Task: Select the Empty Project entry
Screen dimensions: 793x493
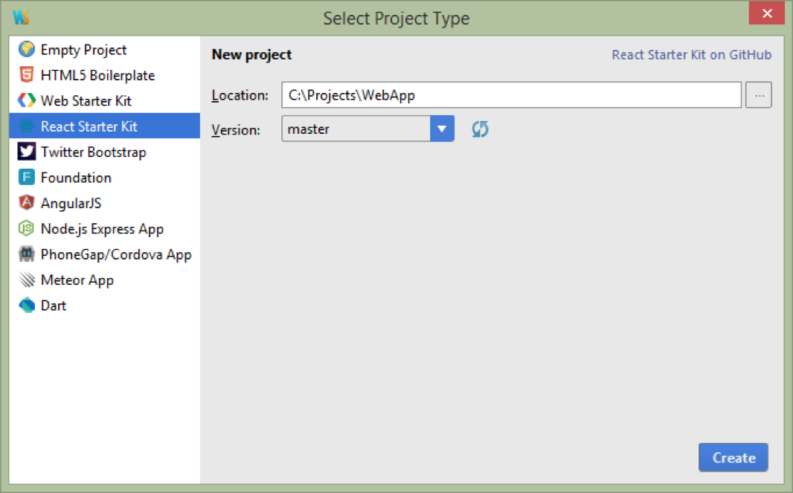Action: (x=79, y=49)
